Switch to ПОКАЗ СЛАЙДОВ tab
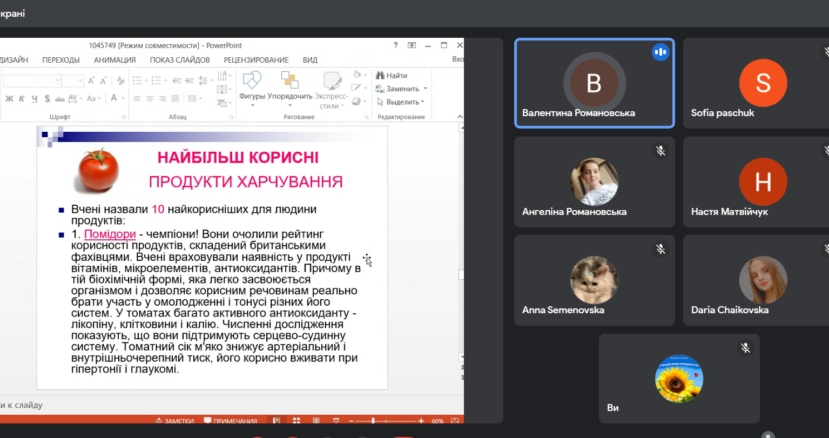The height and width of the screenshot is (438, 829). (179, 60)
